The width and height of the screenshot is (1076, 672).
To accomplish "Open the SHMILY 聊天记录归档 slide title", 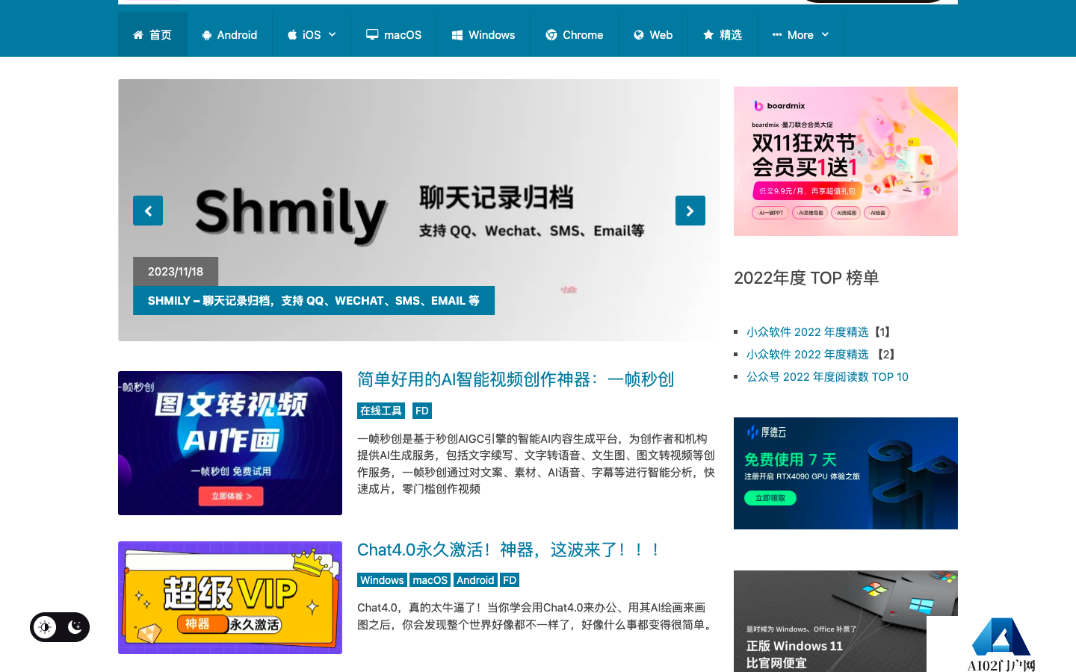I will coord(314,300).
